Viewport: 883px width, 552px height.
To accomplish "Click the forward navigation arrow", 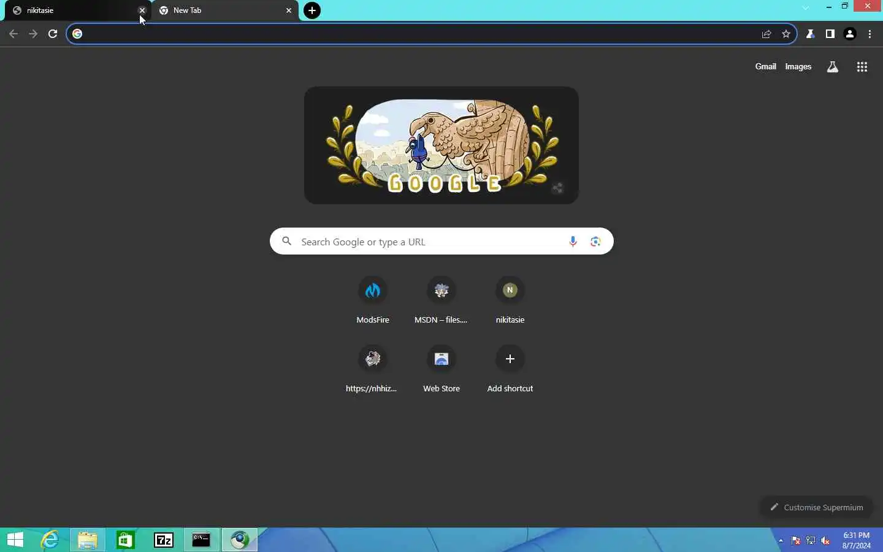I will click(33, 34).
